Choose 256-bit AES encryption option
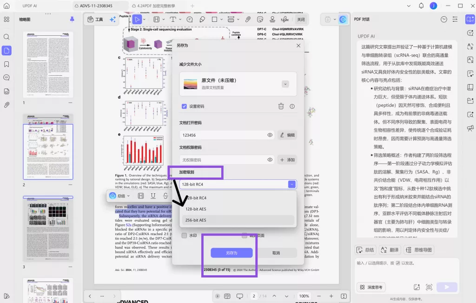This screenshot has width=476, height=303. click(238, 220)
